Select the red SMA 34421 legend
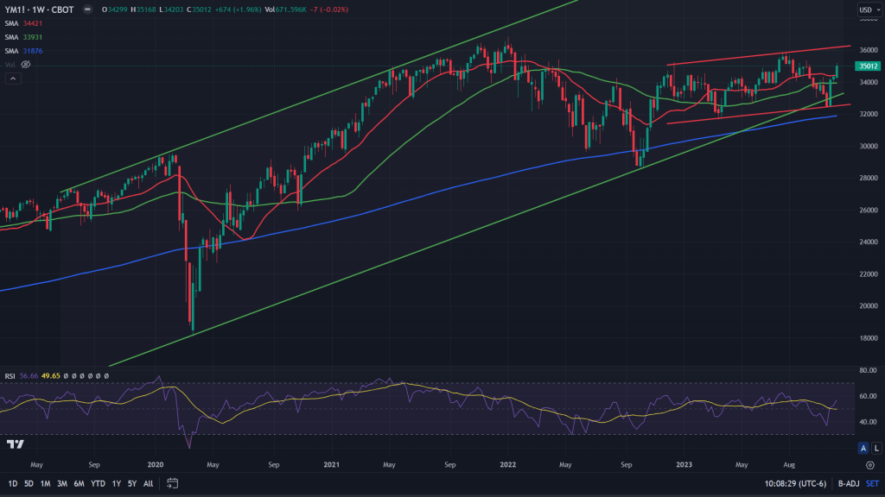Image resolution: width=885 pixels, height=497 pixels. pos(22,24)
